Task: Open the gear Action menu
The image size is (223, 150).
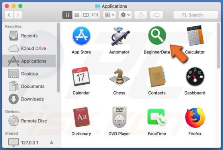Action: coord(125,15)
